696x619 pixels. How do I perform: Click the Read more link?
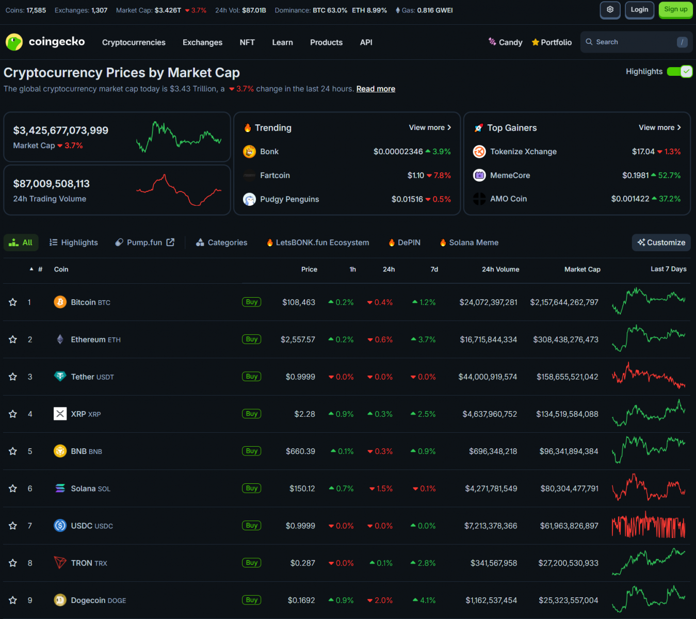tap(375, 88)
